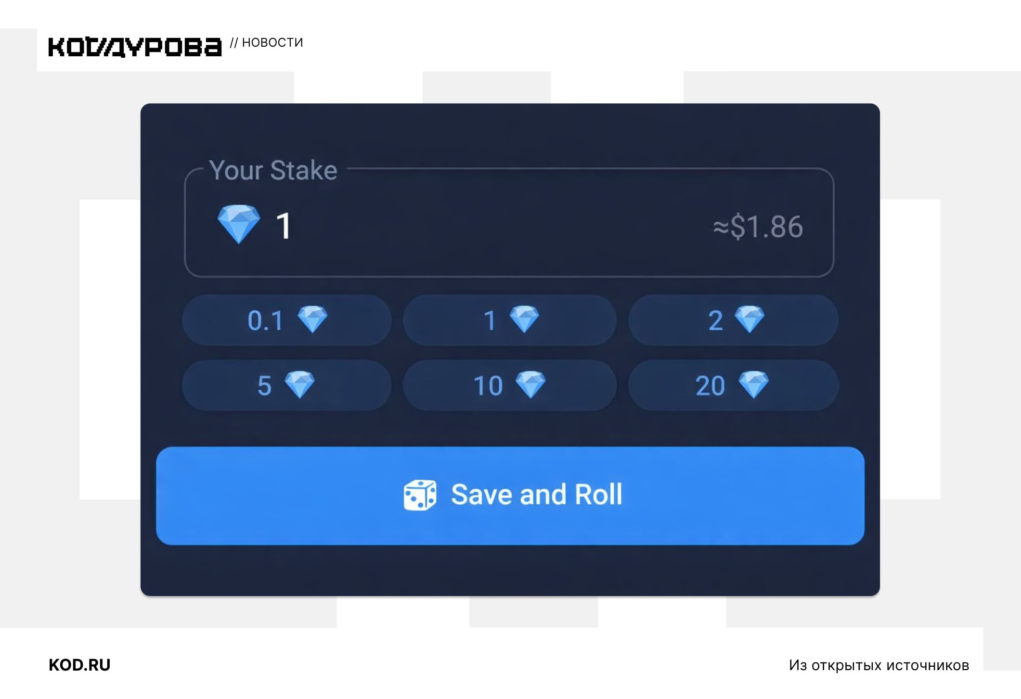
Task: Select the 10 stake preset
Action: coord(509,385)
